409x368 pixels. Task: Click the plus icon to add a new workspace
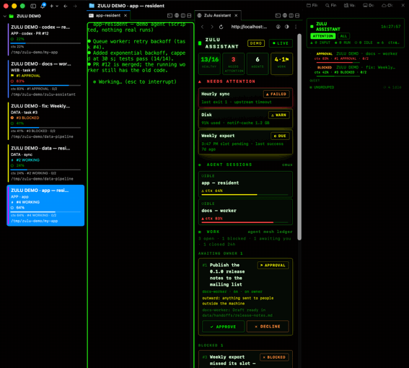(x=52, y=6)
